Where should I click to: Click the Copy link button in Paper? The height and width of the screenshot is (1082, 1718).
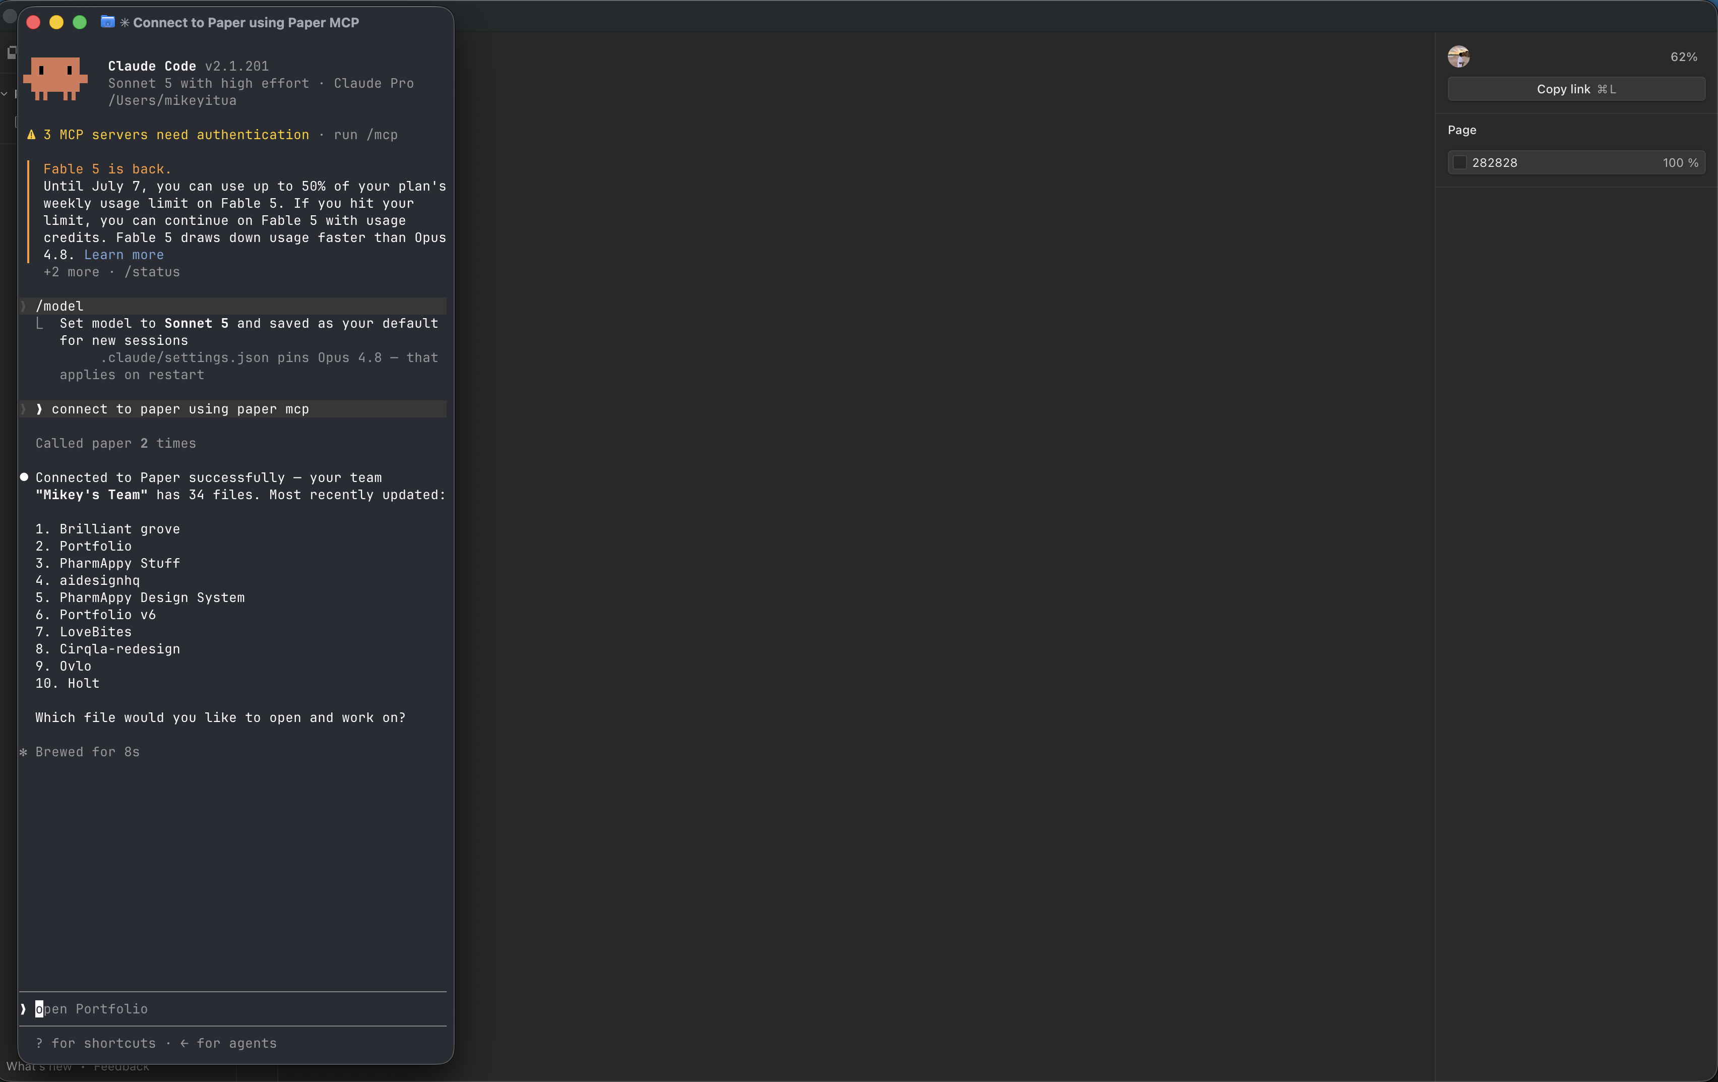1576,89
